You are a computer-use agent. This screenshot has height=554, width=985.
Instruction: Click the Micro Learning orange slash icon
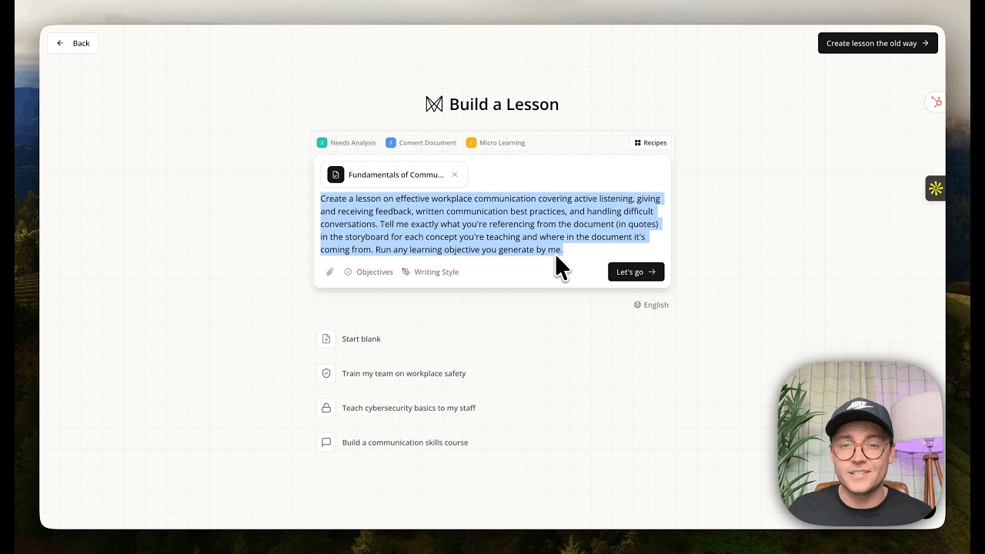(x=471, y=142)
